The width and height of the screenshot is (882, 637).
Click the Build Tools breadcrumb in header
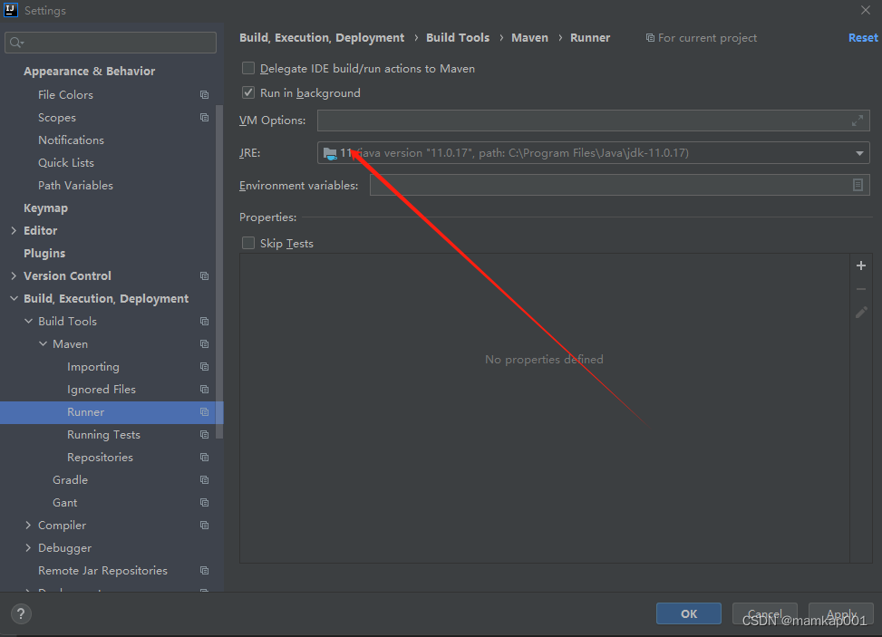(457, 38)
